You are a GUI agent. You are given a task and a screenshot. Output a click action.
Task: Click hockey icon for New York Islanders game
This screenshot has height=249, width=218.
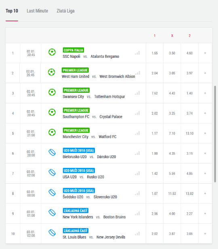(52, 213)
